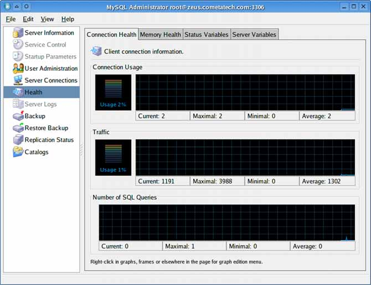The image size is (371, 285).
Task: Open the Help menu
Action: (68, 19)
